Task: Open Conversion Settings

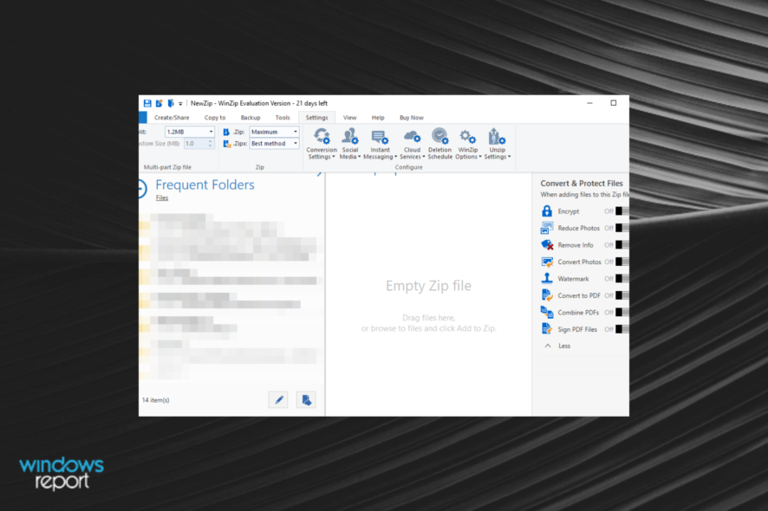Action: [x=322, y=144]
